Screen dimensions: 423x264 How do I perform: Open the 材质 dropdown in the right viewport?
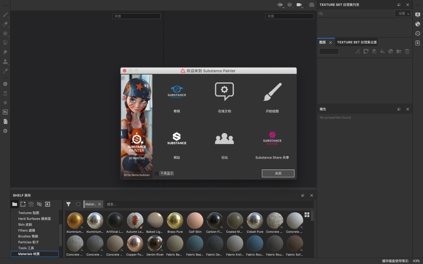pos(289,16)
